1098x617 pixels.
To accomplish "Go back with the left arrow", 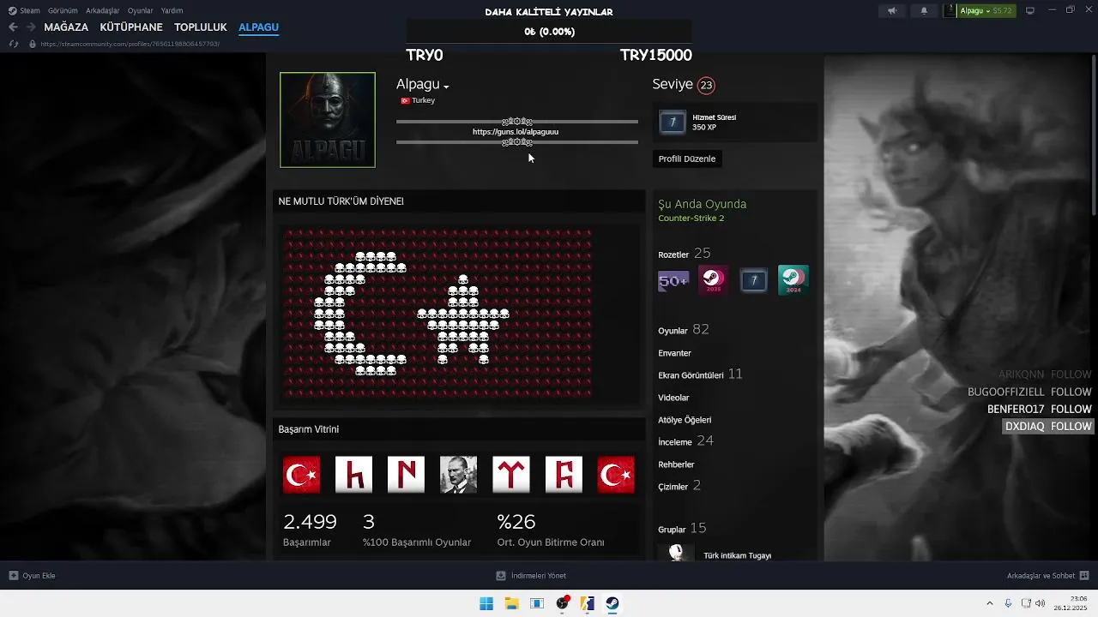I will 13,27.
